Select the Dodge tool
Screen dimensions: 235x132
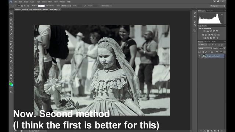coord(11,58)
